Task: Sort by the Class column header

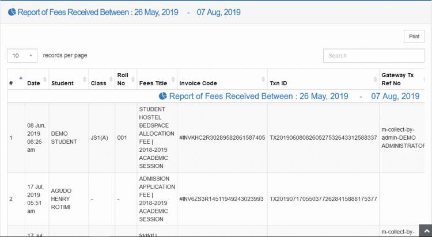Action: click(98, 83)
